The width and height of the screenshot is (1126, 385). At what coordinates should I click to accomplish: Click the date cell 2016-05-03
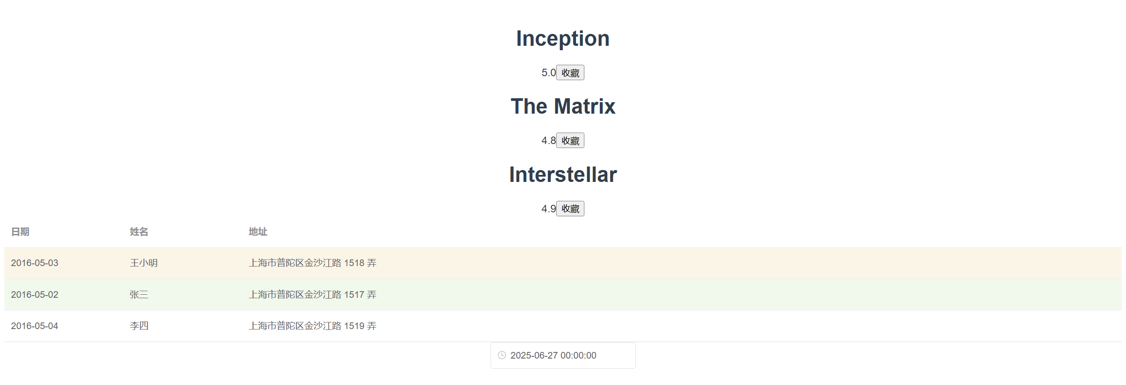[34, 263]
